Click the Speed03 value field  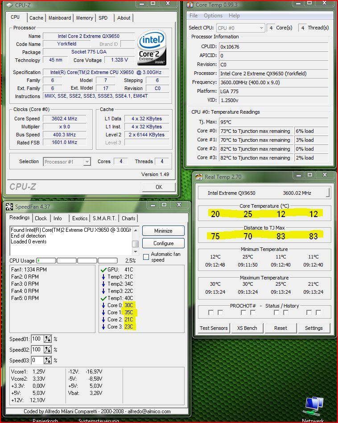click(x=37, y=361)
